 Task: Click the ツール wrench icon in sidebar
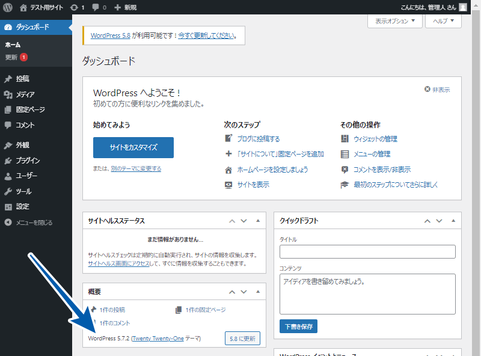point(8,191)
